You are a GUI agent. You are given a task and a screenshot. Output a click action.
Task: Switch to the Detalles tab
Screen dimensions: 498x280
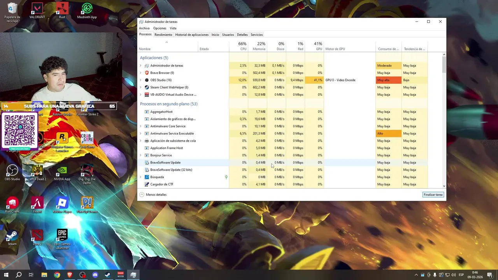242,35
